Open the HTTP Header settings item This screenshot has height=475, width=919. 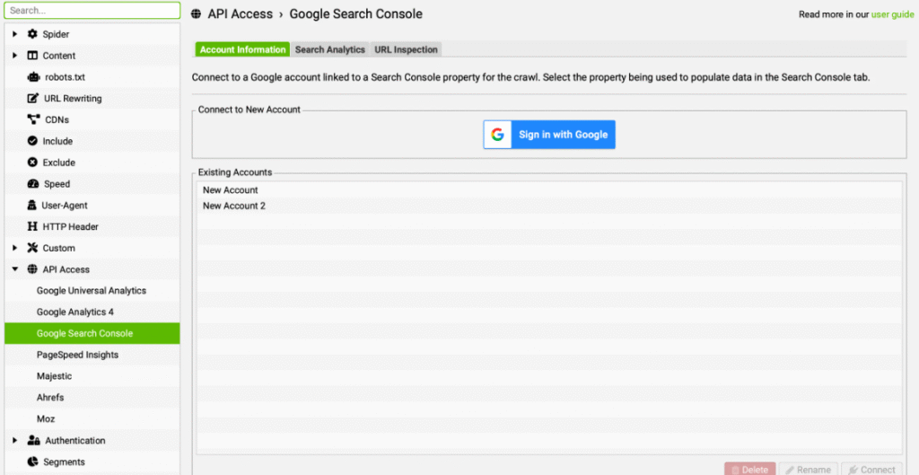pos(92,226)
